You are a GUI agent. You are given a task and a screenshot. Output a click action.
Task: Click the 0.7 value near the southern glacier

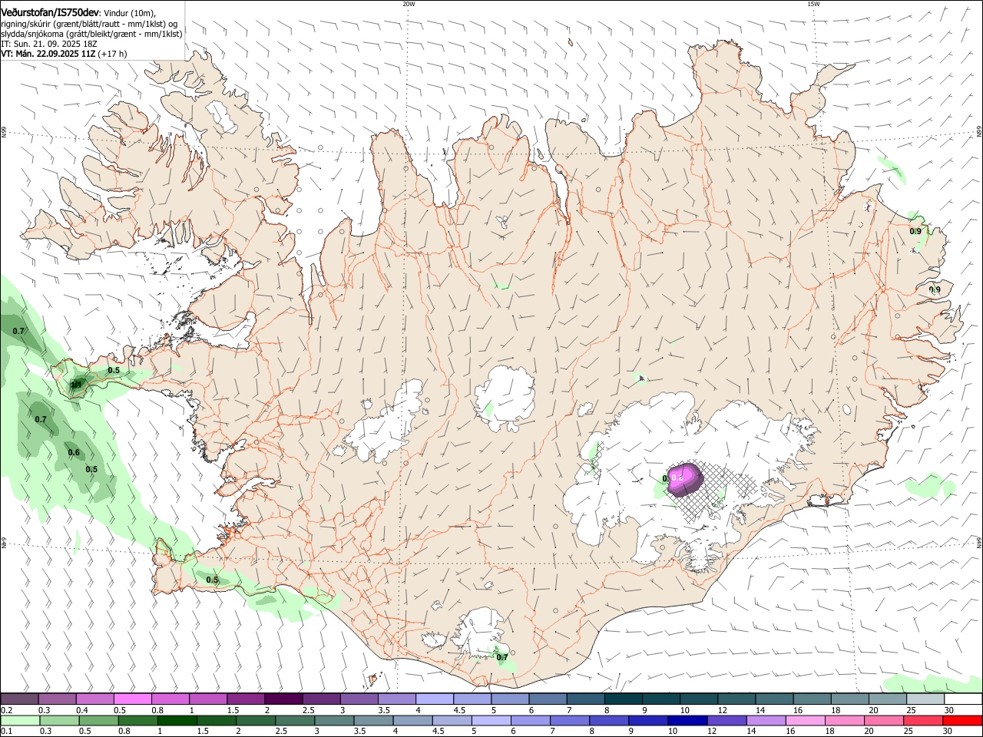(502, 657)
